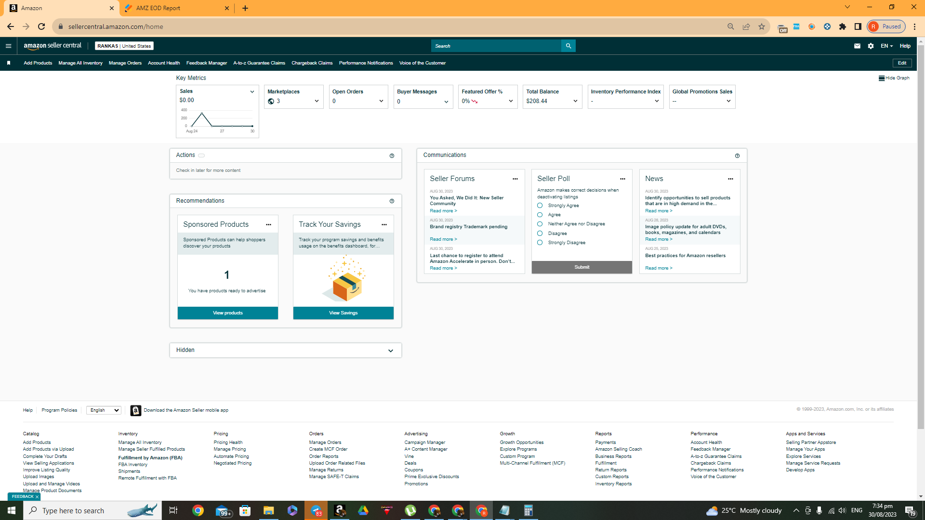Select Neither Agree nor Disagree option
The image size is (925, 520).
540,224
